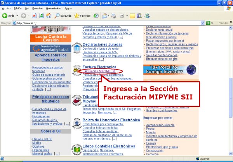Image resolution: width=233 pixels, height=162 pixels.
Task: Open Favoritos star toolbar button
Action: tap(82, 16)
